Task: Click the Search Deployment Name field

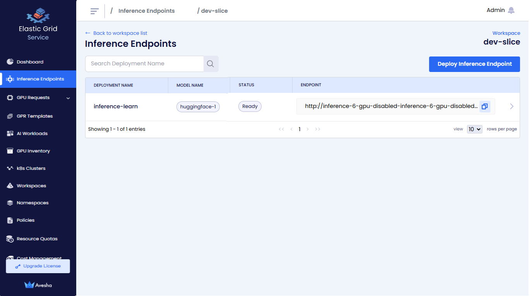Action: (x=144, y=63)
